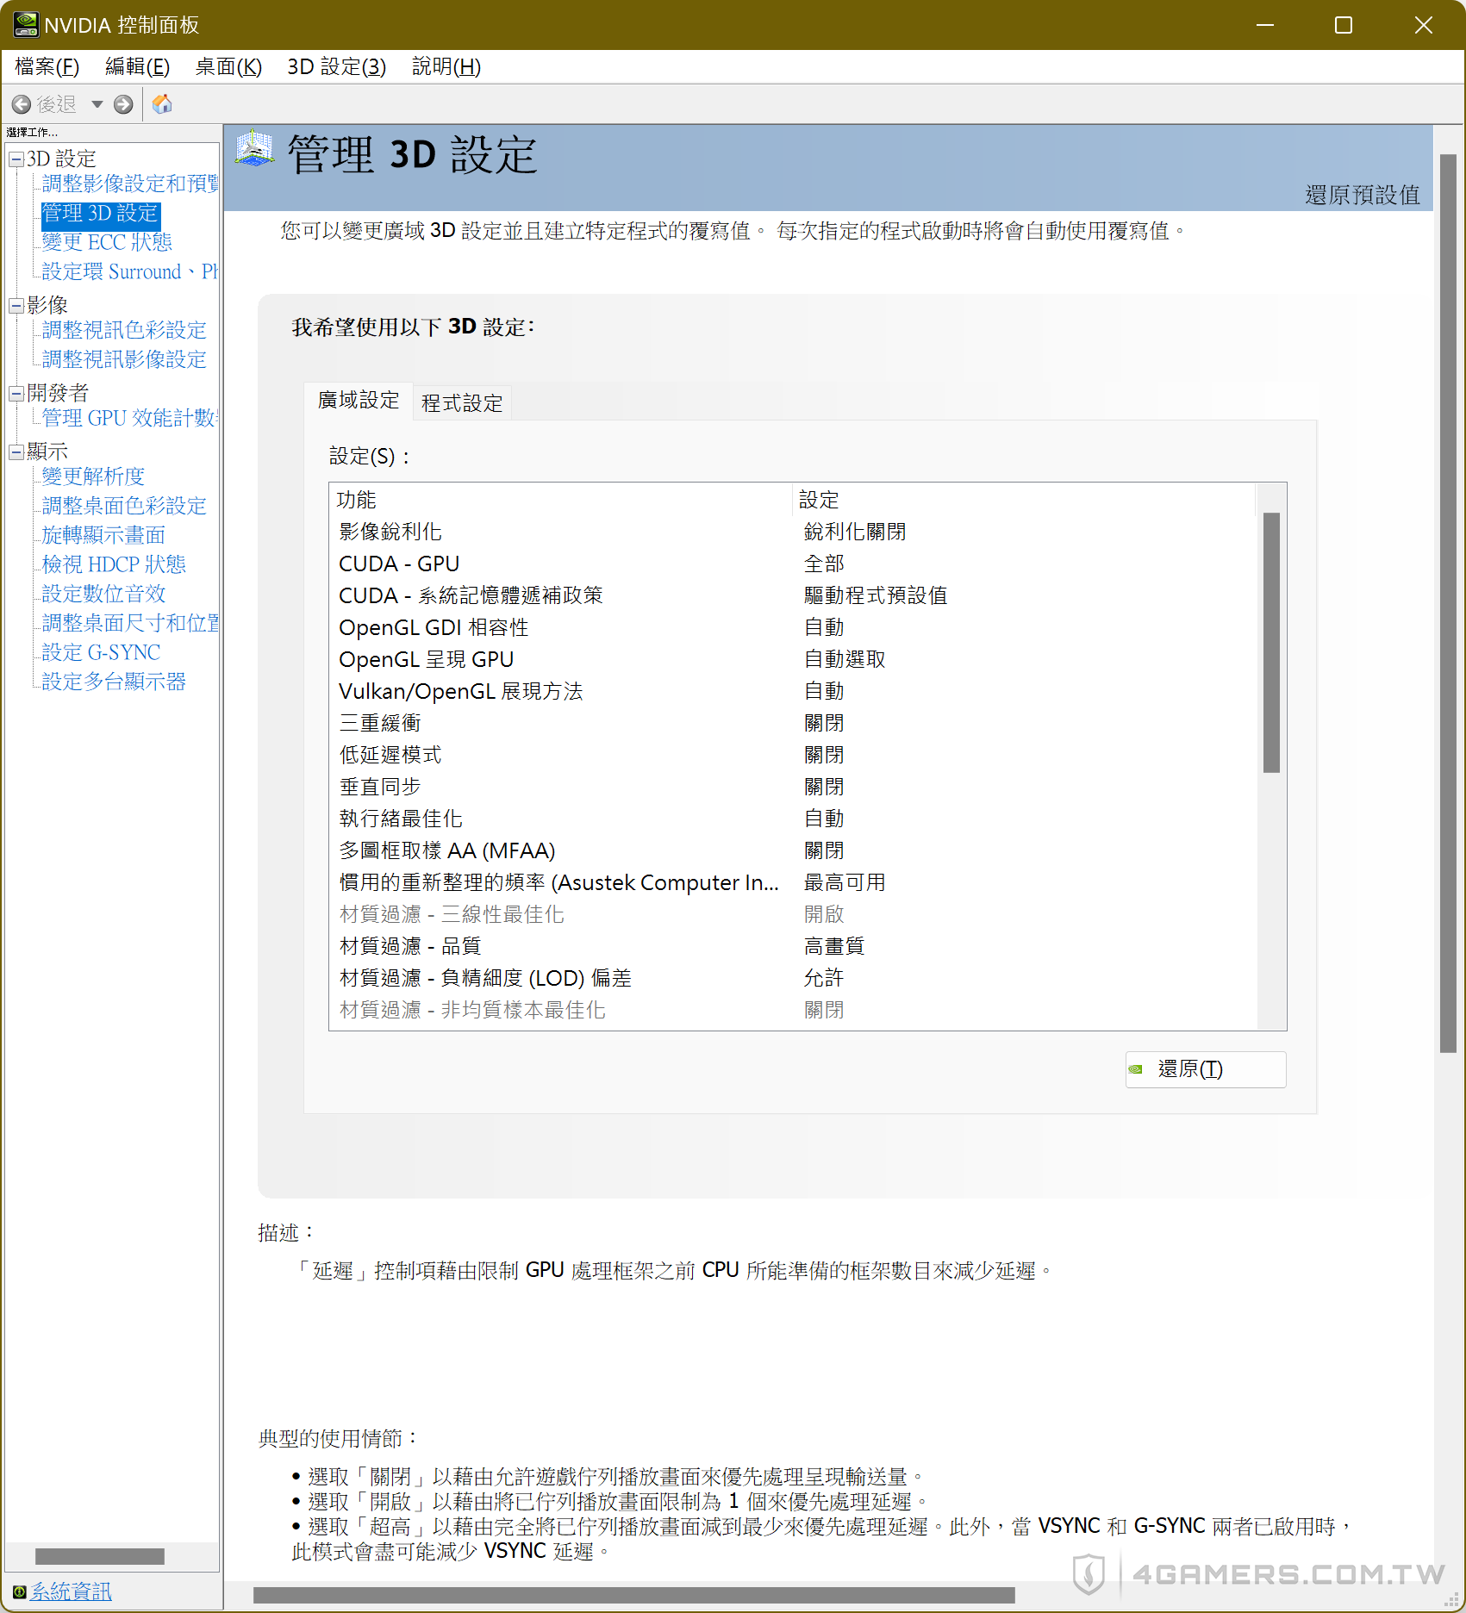
Task: Click 銳利化關閉 value cell
Action: coord(855,532)
